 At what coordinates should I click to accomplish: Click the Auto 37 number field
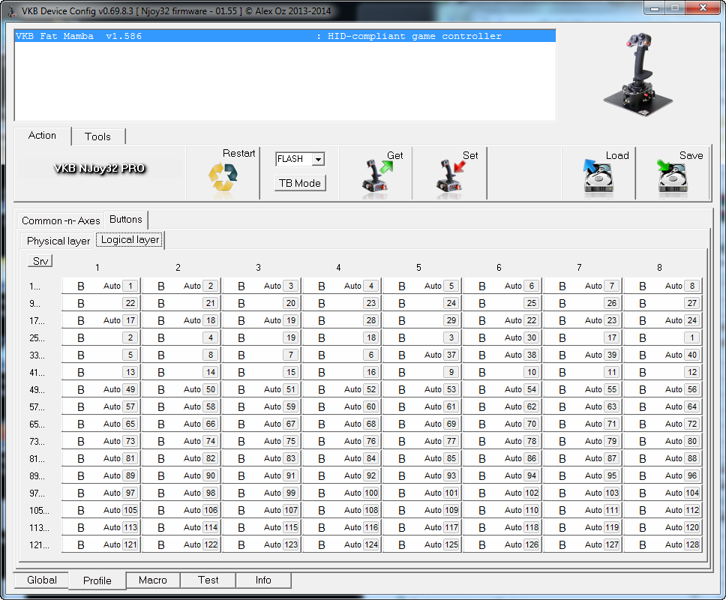[451, 355]
